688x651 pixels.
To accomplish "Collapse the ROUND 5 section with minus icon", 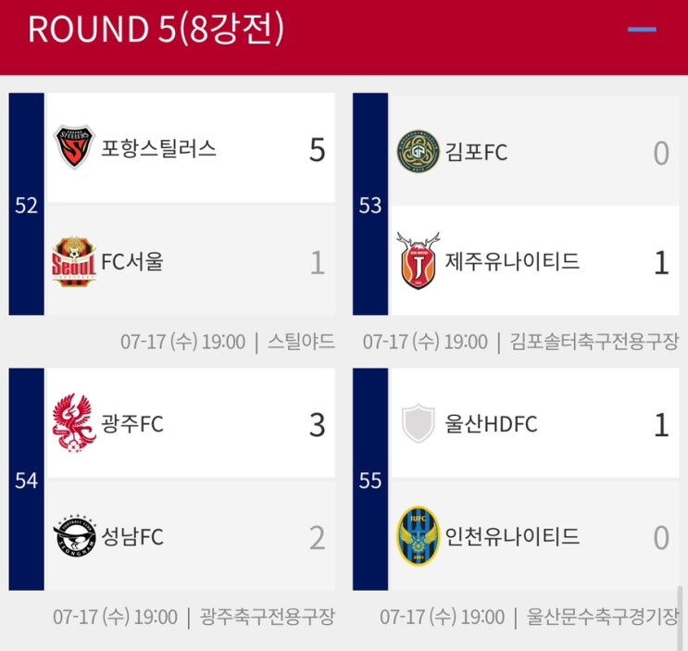I will coord(642,30).
